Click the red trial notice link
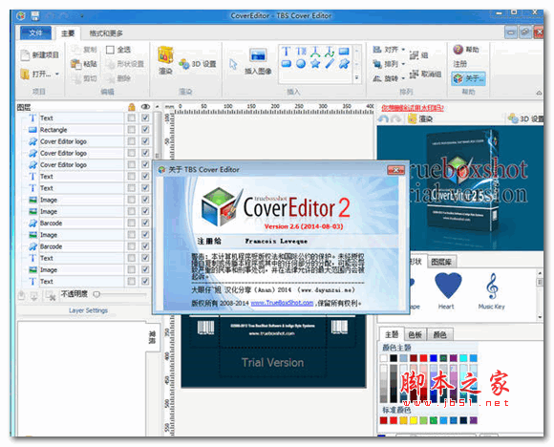The image size is (554, 447). tap(413, 108)
